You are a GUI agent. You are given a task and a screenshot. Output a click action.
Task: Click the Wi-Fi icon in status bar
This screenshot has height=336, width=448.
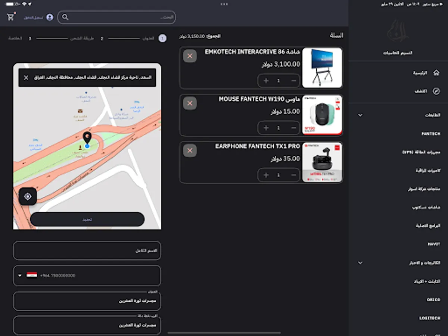pyautogui.click(x=24, y=4)
